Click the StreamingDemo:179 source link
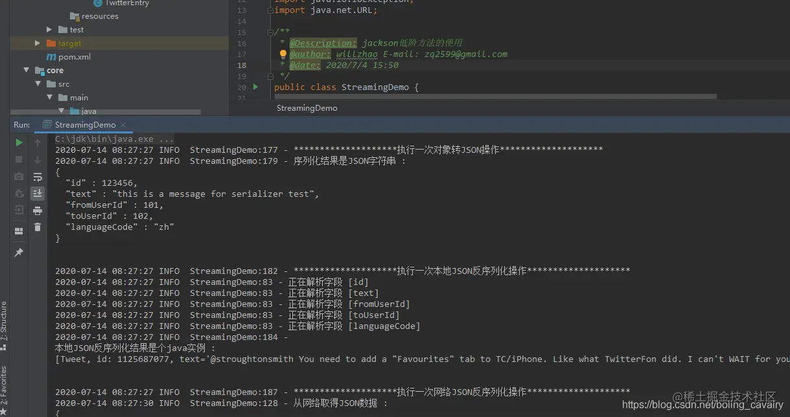Image resolution: width=790 pixels, height=417 pixels. click(x=234, y=161)
